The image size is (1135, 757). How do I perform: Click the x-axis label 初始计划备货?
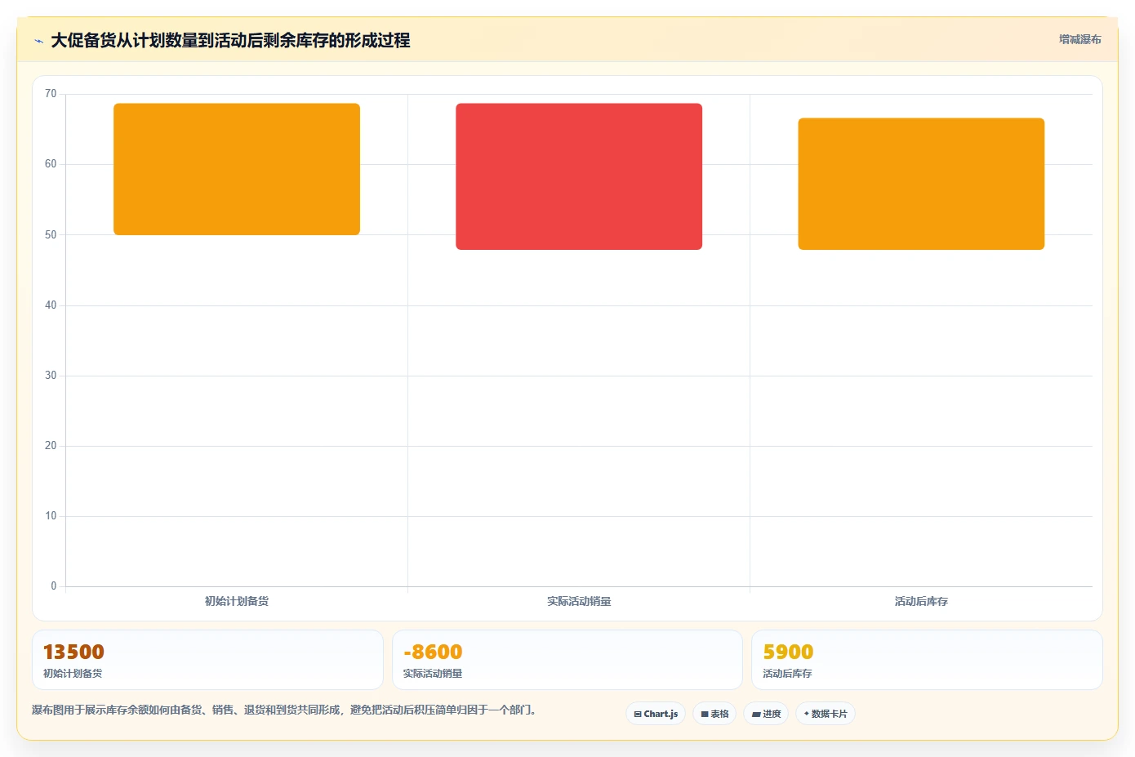pyautogui.click(x=237, y=601)
